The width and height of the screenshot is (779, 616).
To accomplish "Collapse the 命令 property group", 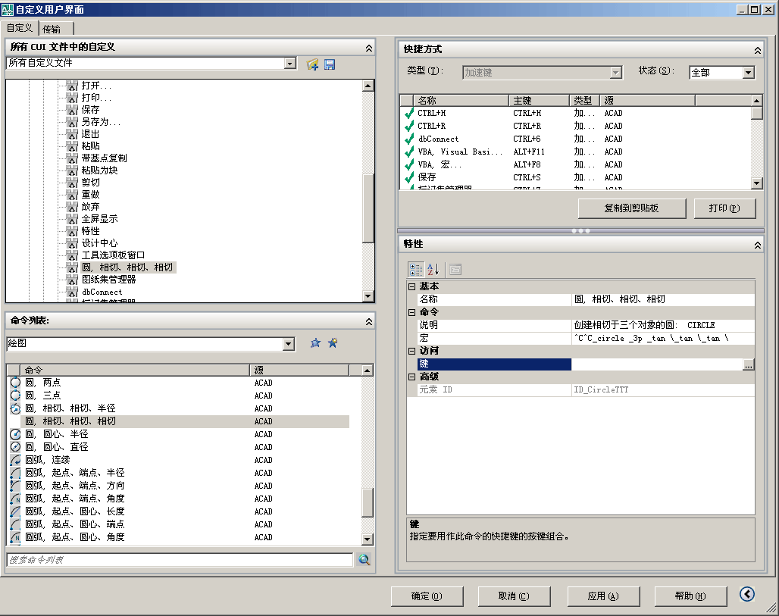I will [x=412, y=312].
